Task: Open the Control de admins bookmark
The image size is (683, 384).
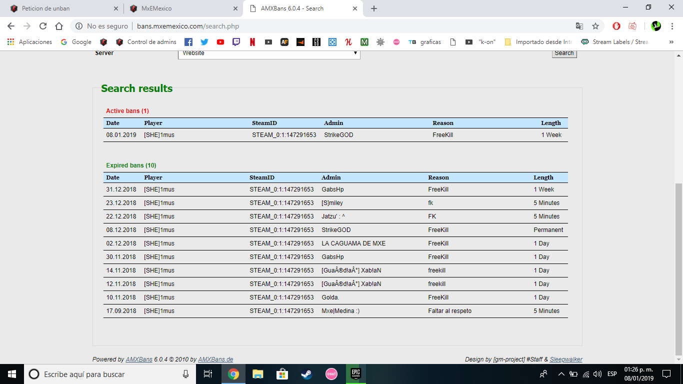Action: tap(146, 42)
